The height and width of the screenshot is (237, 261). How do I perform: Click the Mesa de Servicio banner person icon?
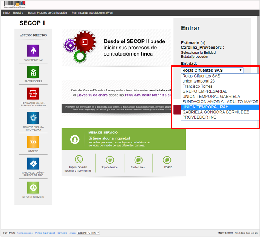pos(75,139)
